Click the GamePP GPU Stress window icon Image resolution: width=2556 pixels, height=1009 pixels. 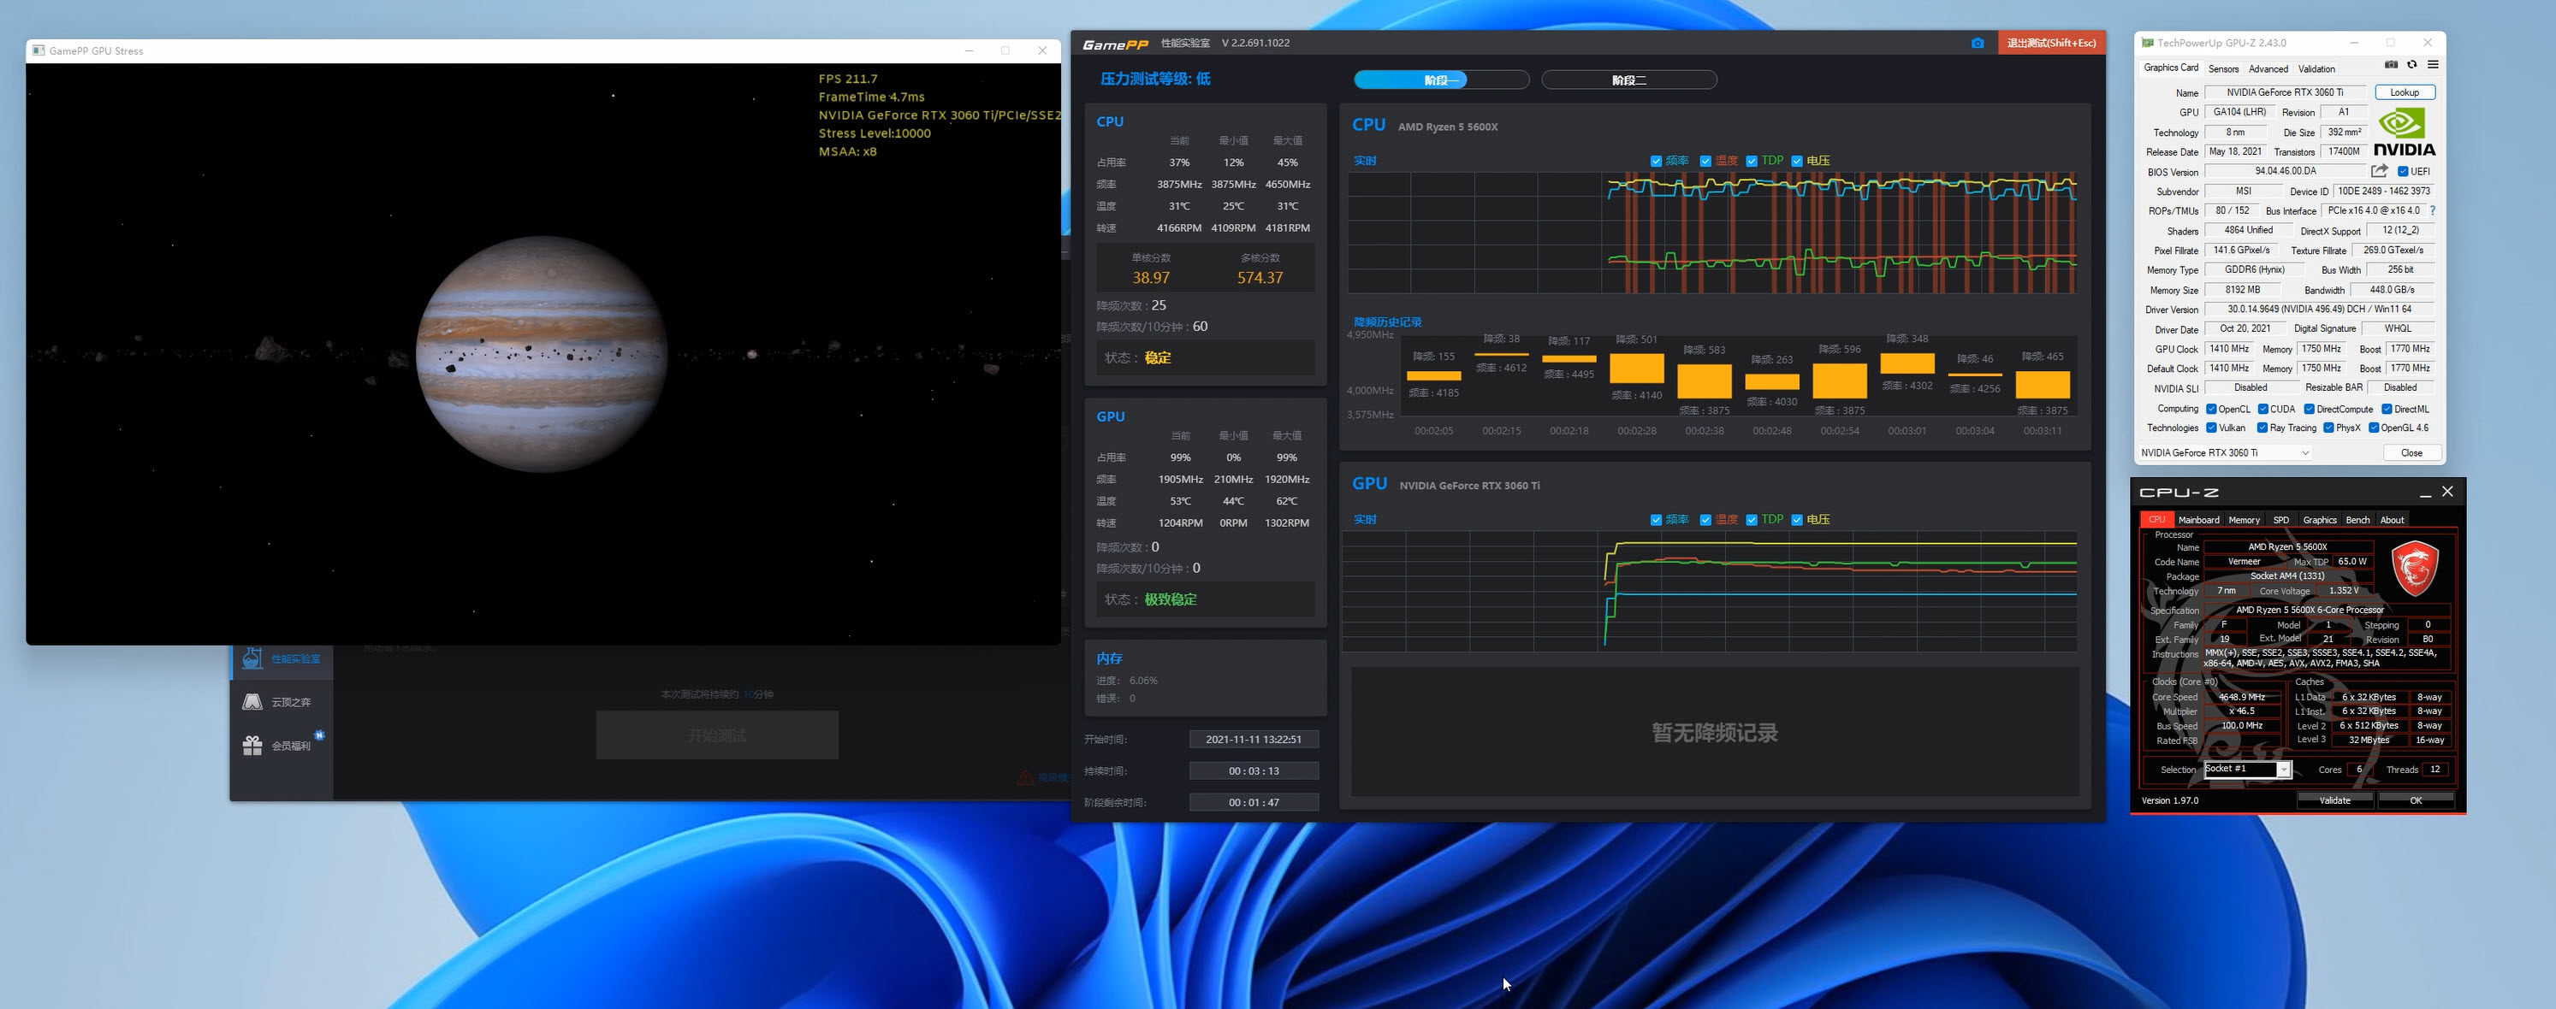(x=38, y=50)
